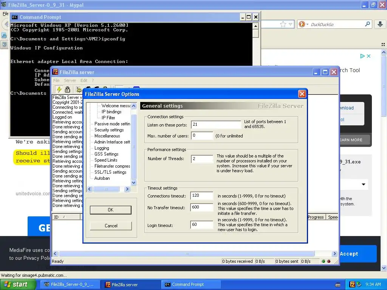The width and height of the screenshot is (387, 290).
Task: Click the Progress column header
Action: [316, 217]
